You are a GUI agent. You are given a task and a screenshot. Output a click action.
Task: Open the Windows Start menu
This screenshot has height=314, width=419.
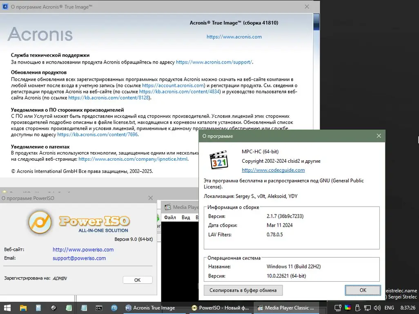pos(7,308)
